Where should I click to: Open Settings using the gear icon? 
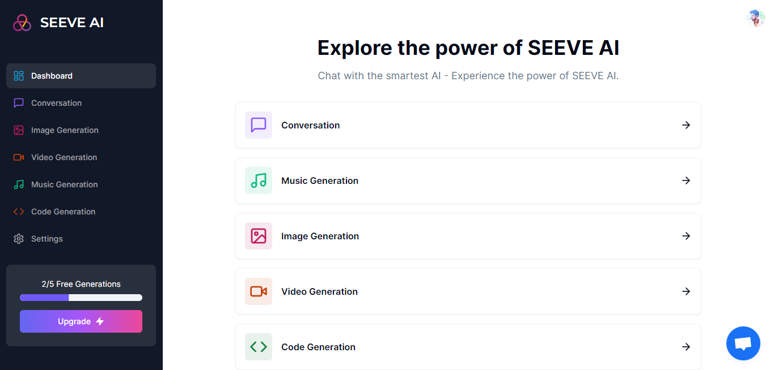pos(18,238)
